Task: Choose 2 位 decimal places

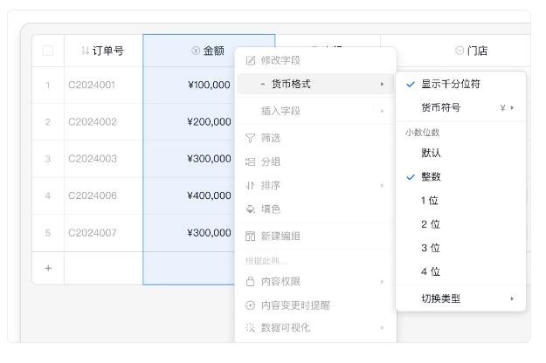Action: click(x=430, y=224)
